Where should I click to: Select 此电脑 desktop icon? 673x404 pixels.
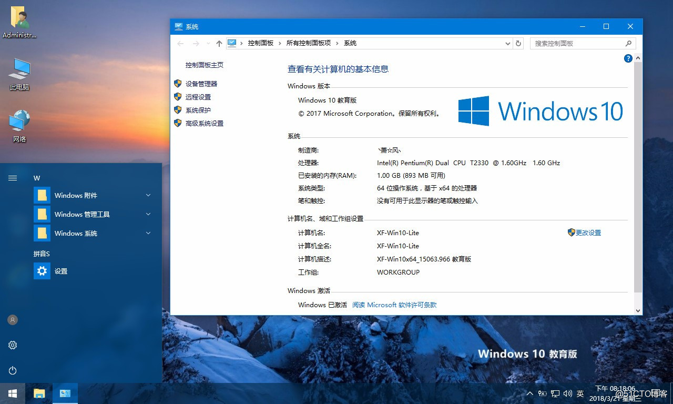19,74
